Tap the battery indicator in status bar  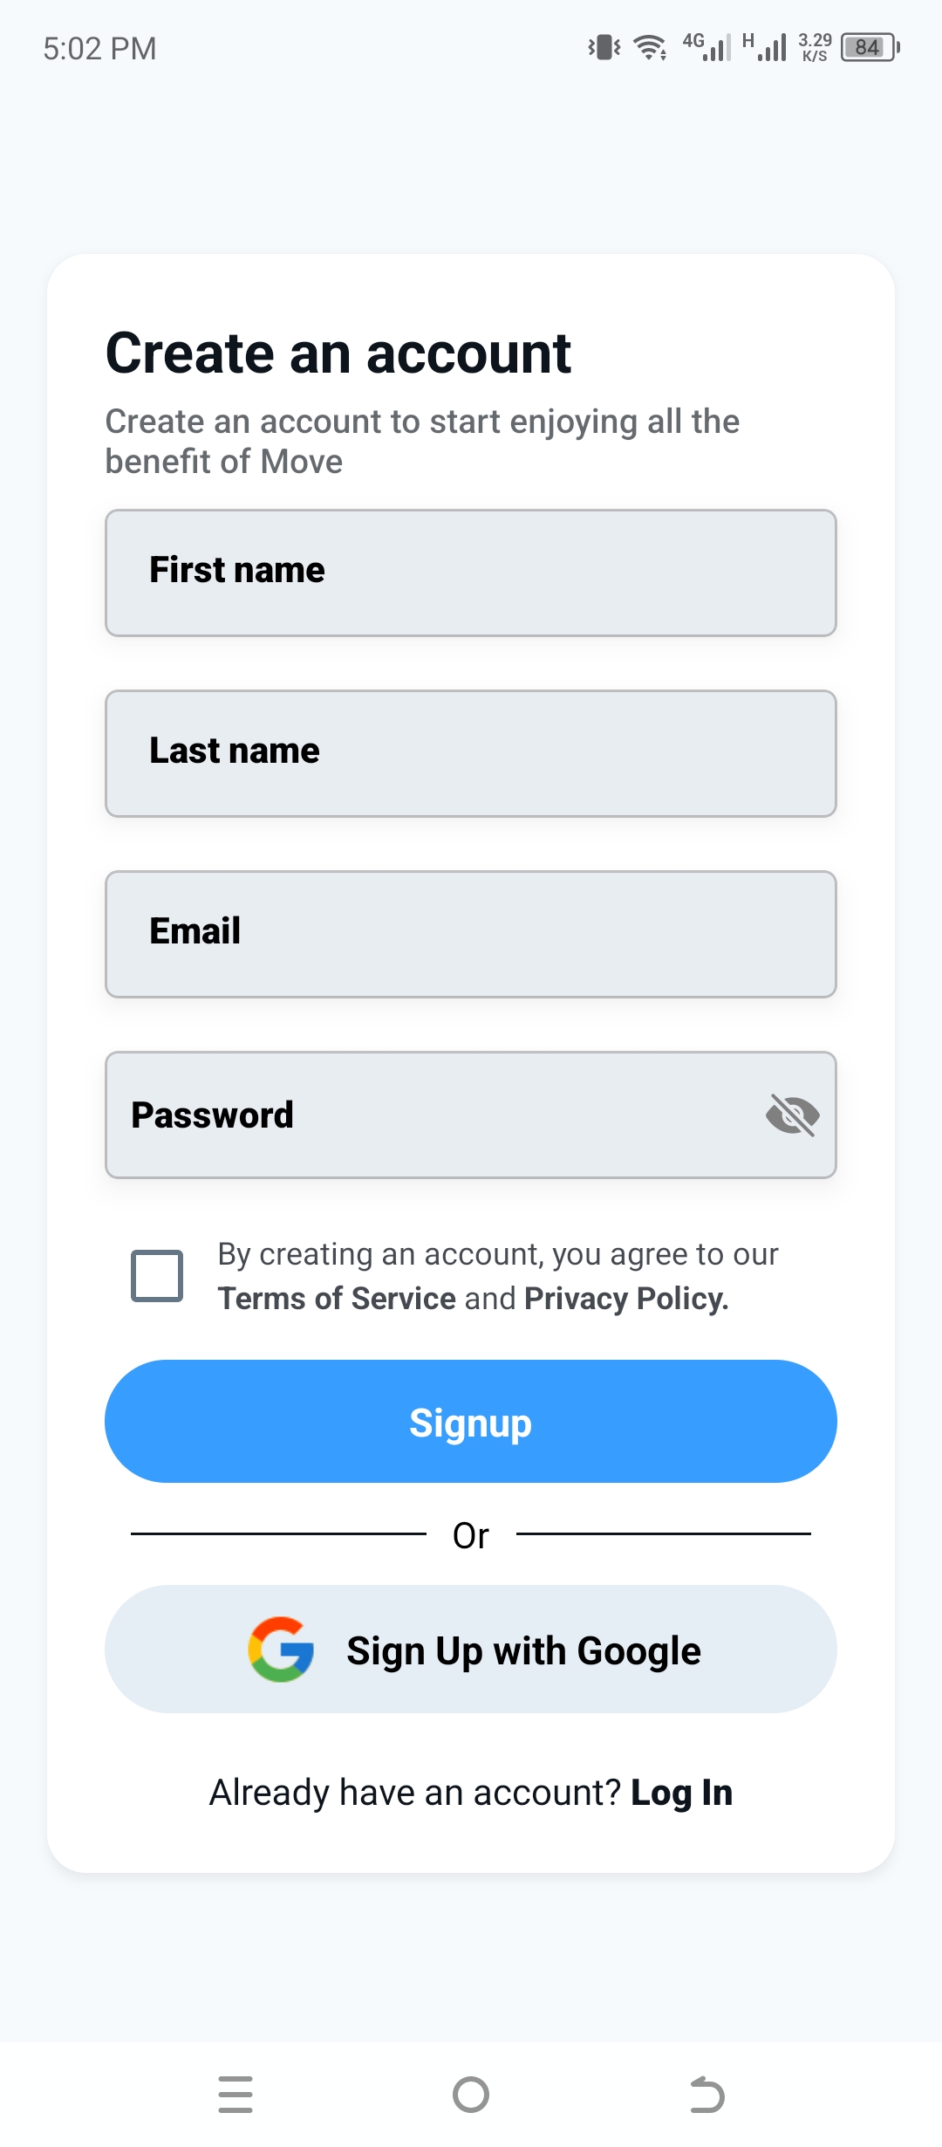pyautogui.click(x=870, y=48)
